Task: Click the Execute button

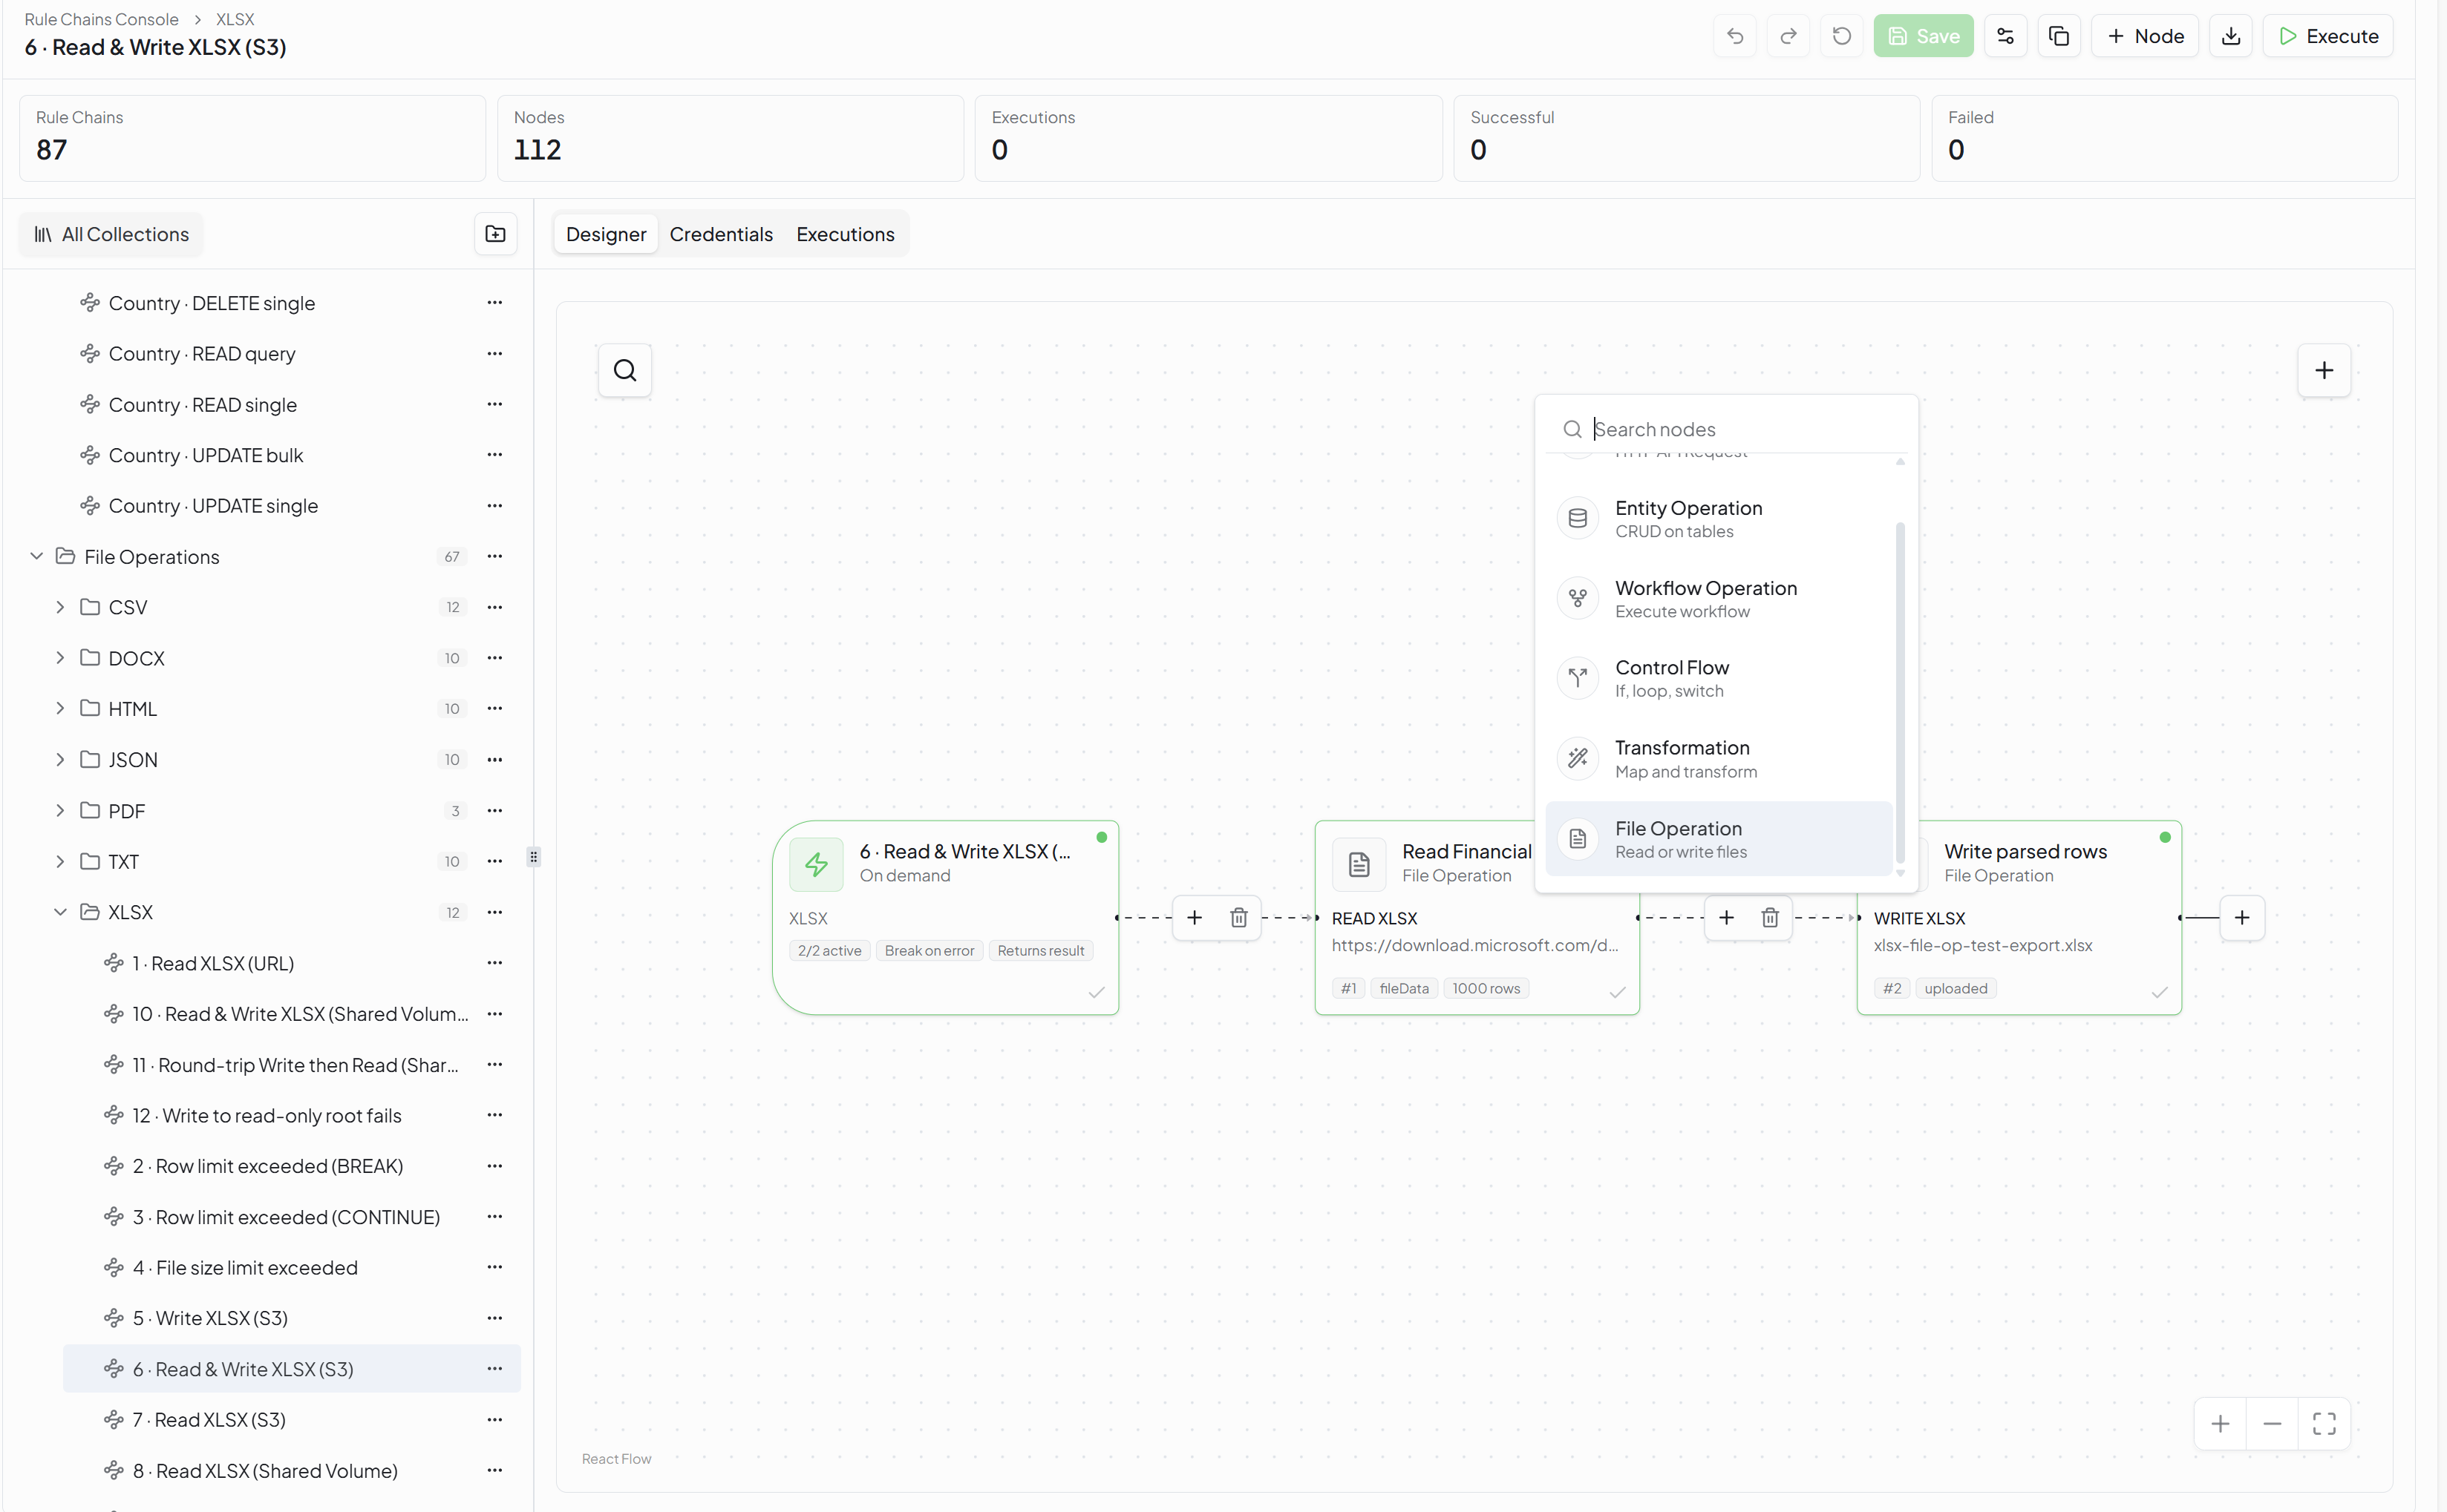Action: click(x=2328, y=36)
